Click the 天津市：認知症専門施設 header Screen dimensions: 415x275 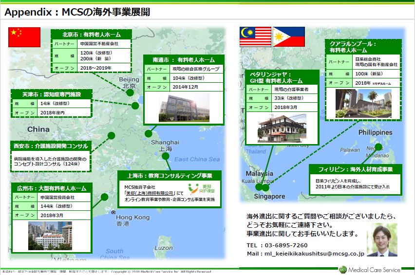51,94
